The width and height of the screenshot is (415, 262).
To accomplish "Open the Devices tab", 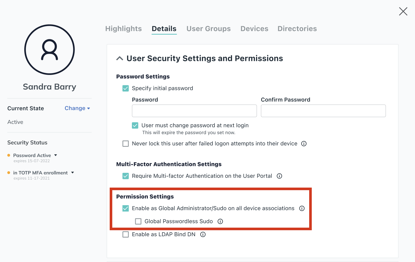I will tap(254, 29).
